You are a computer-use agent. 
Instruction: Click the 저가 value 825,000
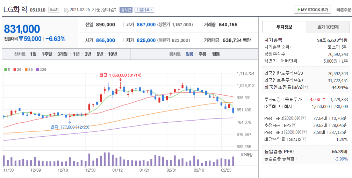146,41
